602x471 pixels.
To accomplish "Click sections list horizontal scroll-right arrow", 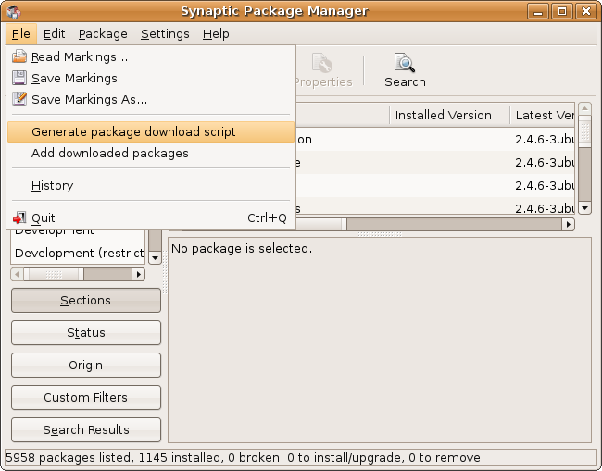I will 139,274.
